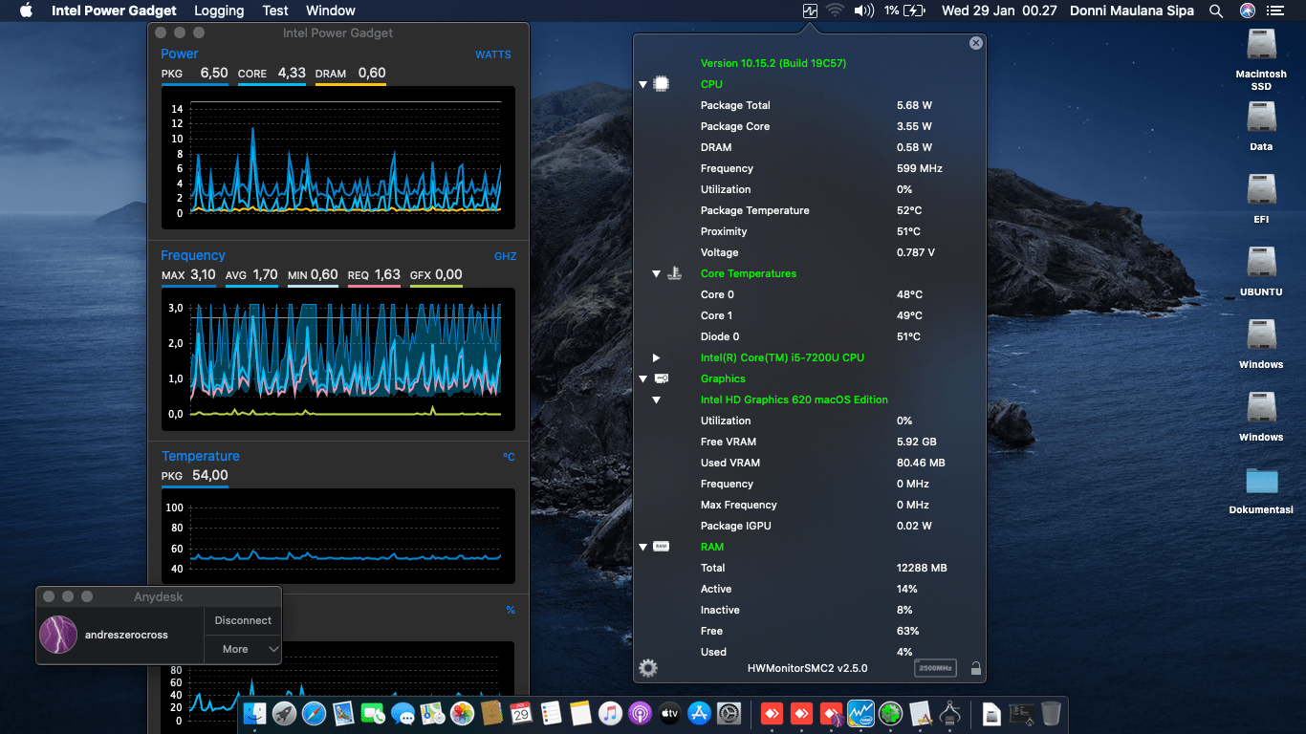The width and height of the screenshot is (1306, 734).
Task: Close the HWMonitorSMC2 popover
Action: [x=975, y=43]
